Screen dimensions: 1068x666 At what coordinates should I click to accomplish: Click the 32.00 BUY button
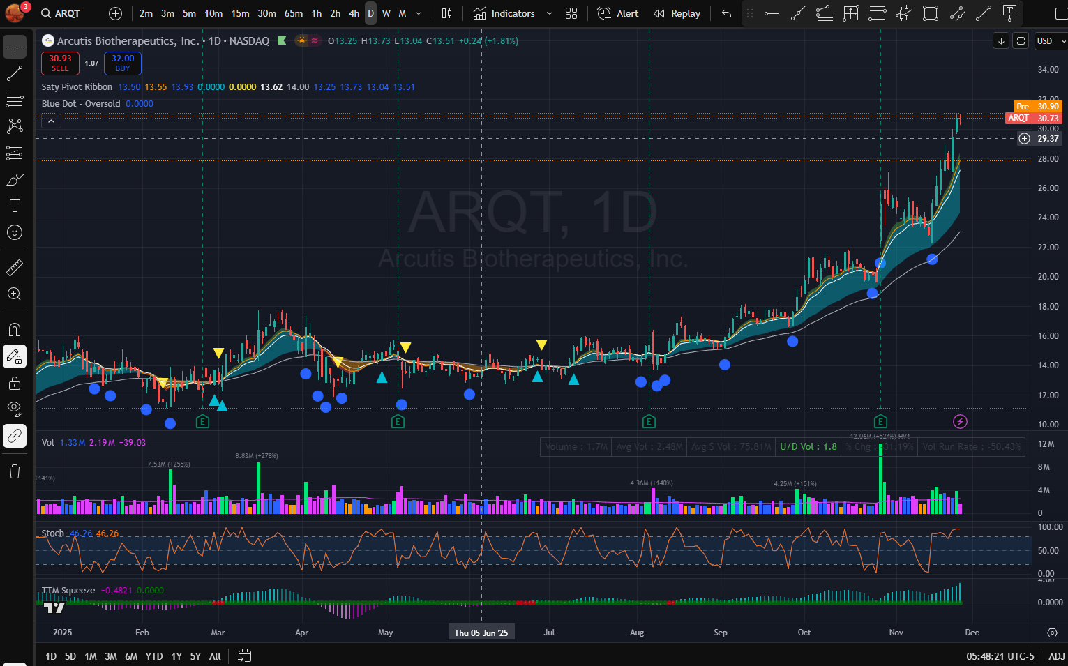[x=123, y=63]
